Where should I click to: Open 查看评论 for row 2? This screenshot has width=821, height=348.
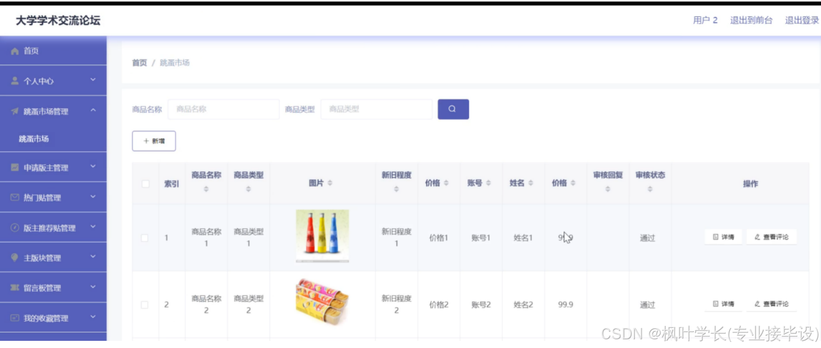pos(771,304)
